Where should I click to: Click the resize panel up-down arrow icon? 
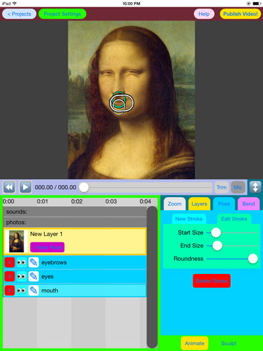[x=255, y=187]
